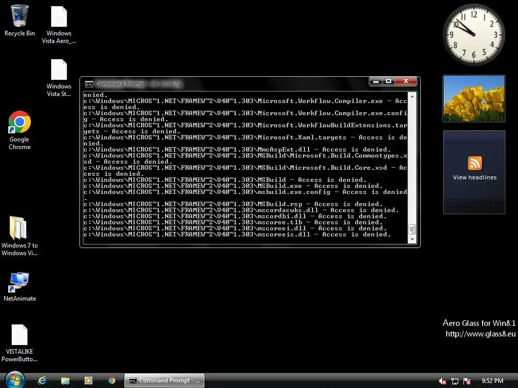This screenshot has width=518, height=388.
Task: Click the Start orb button
Action: pyautogui.click(x=15, y=380)
